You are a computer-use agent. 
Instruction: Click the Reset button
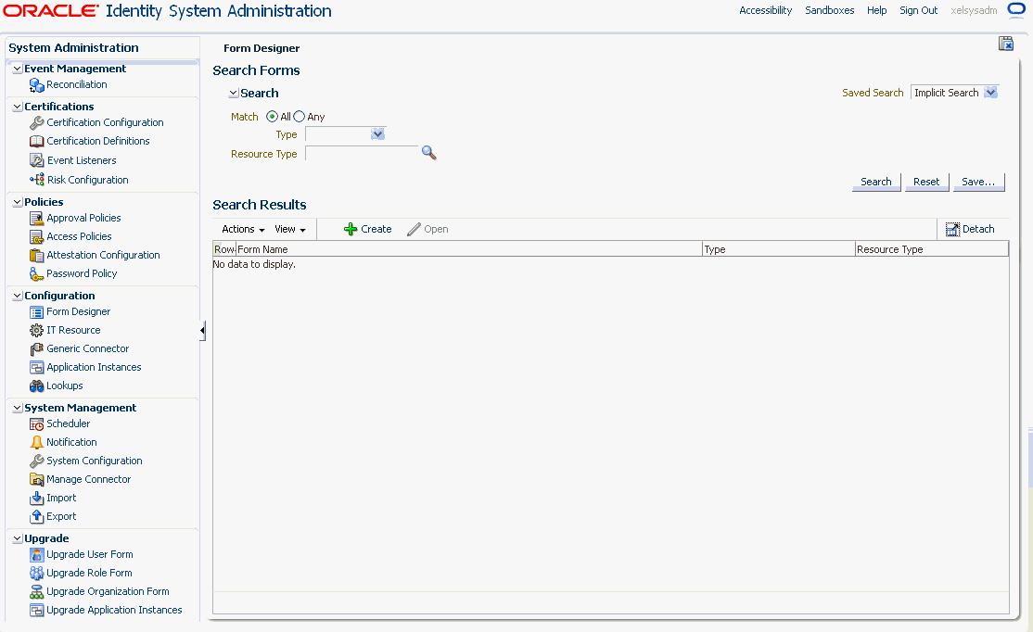coord(926,182)
